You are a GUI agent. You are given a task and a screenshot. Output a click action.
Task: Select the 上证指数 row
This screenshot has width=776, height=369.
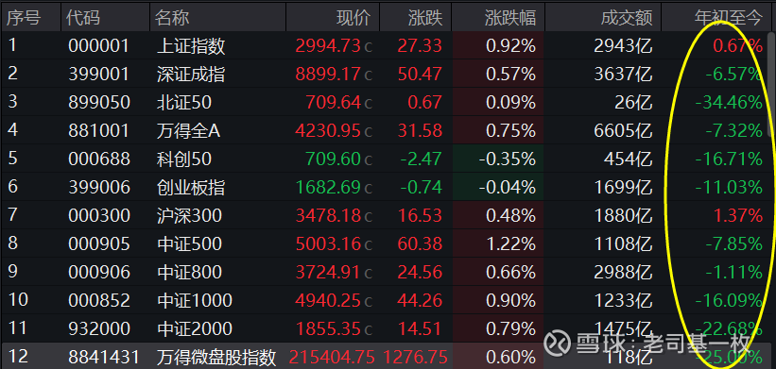384,46
